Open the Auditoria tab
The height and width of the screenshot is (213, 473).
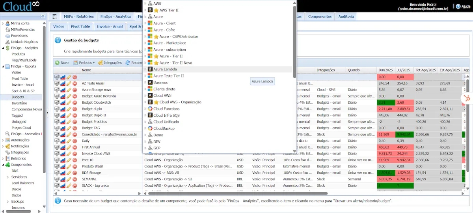[x=346, y=17]
